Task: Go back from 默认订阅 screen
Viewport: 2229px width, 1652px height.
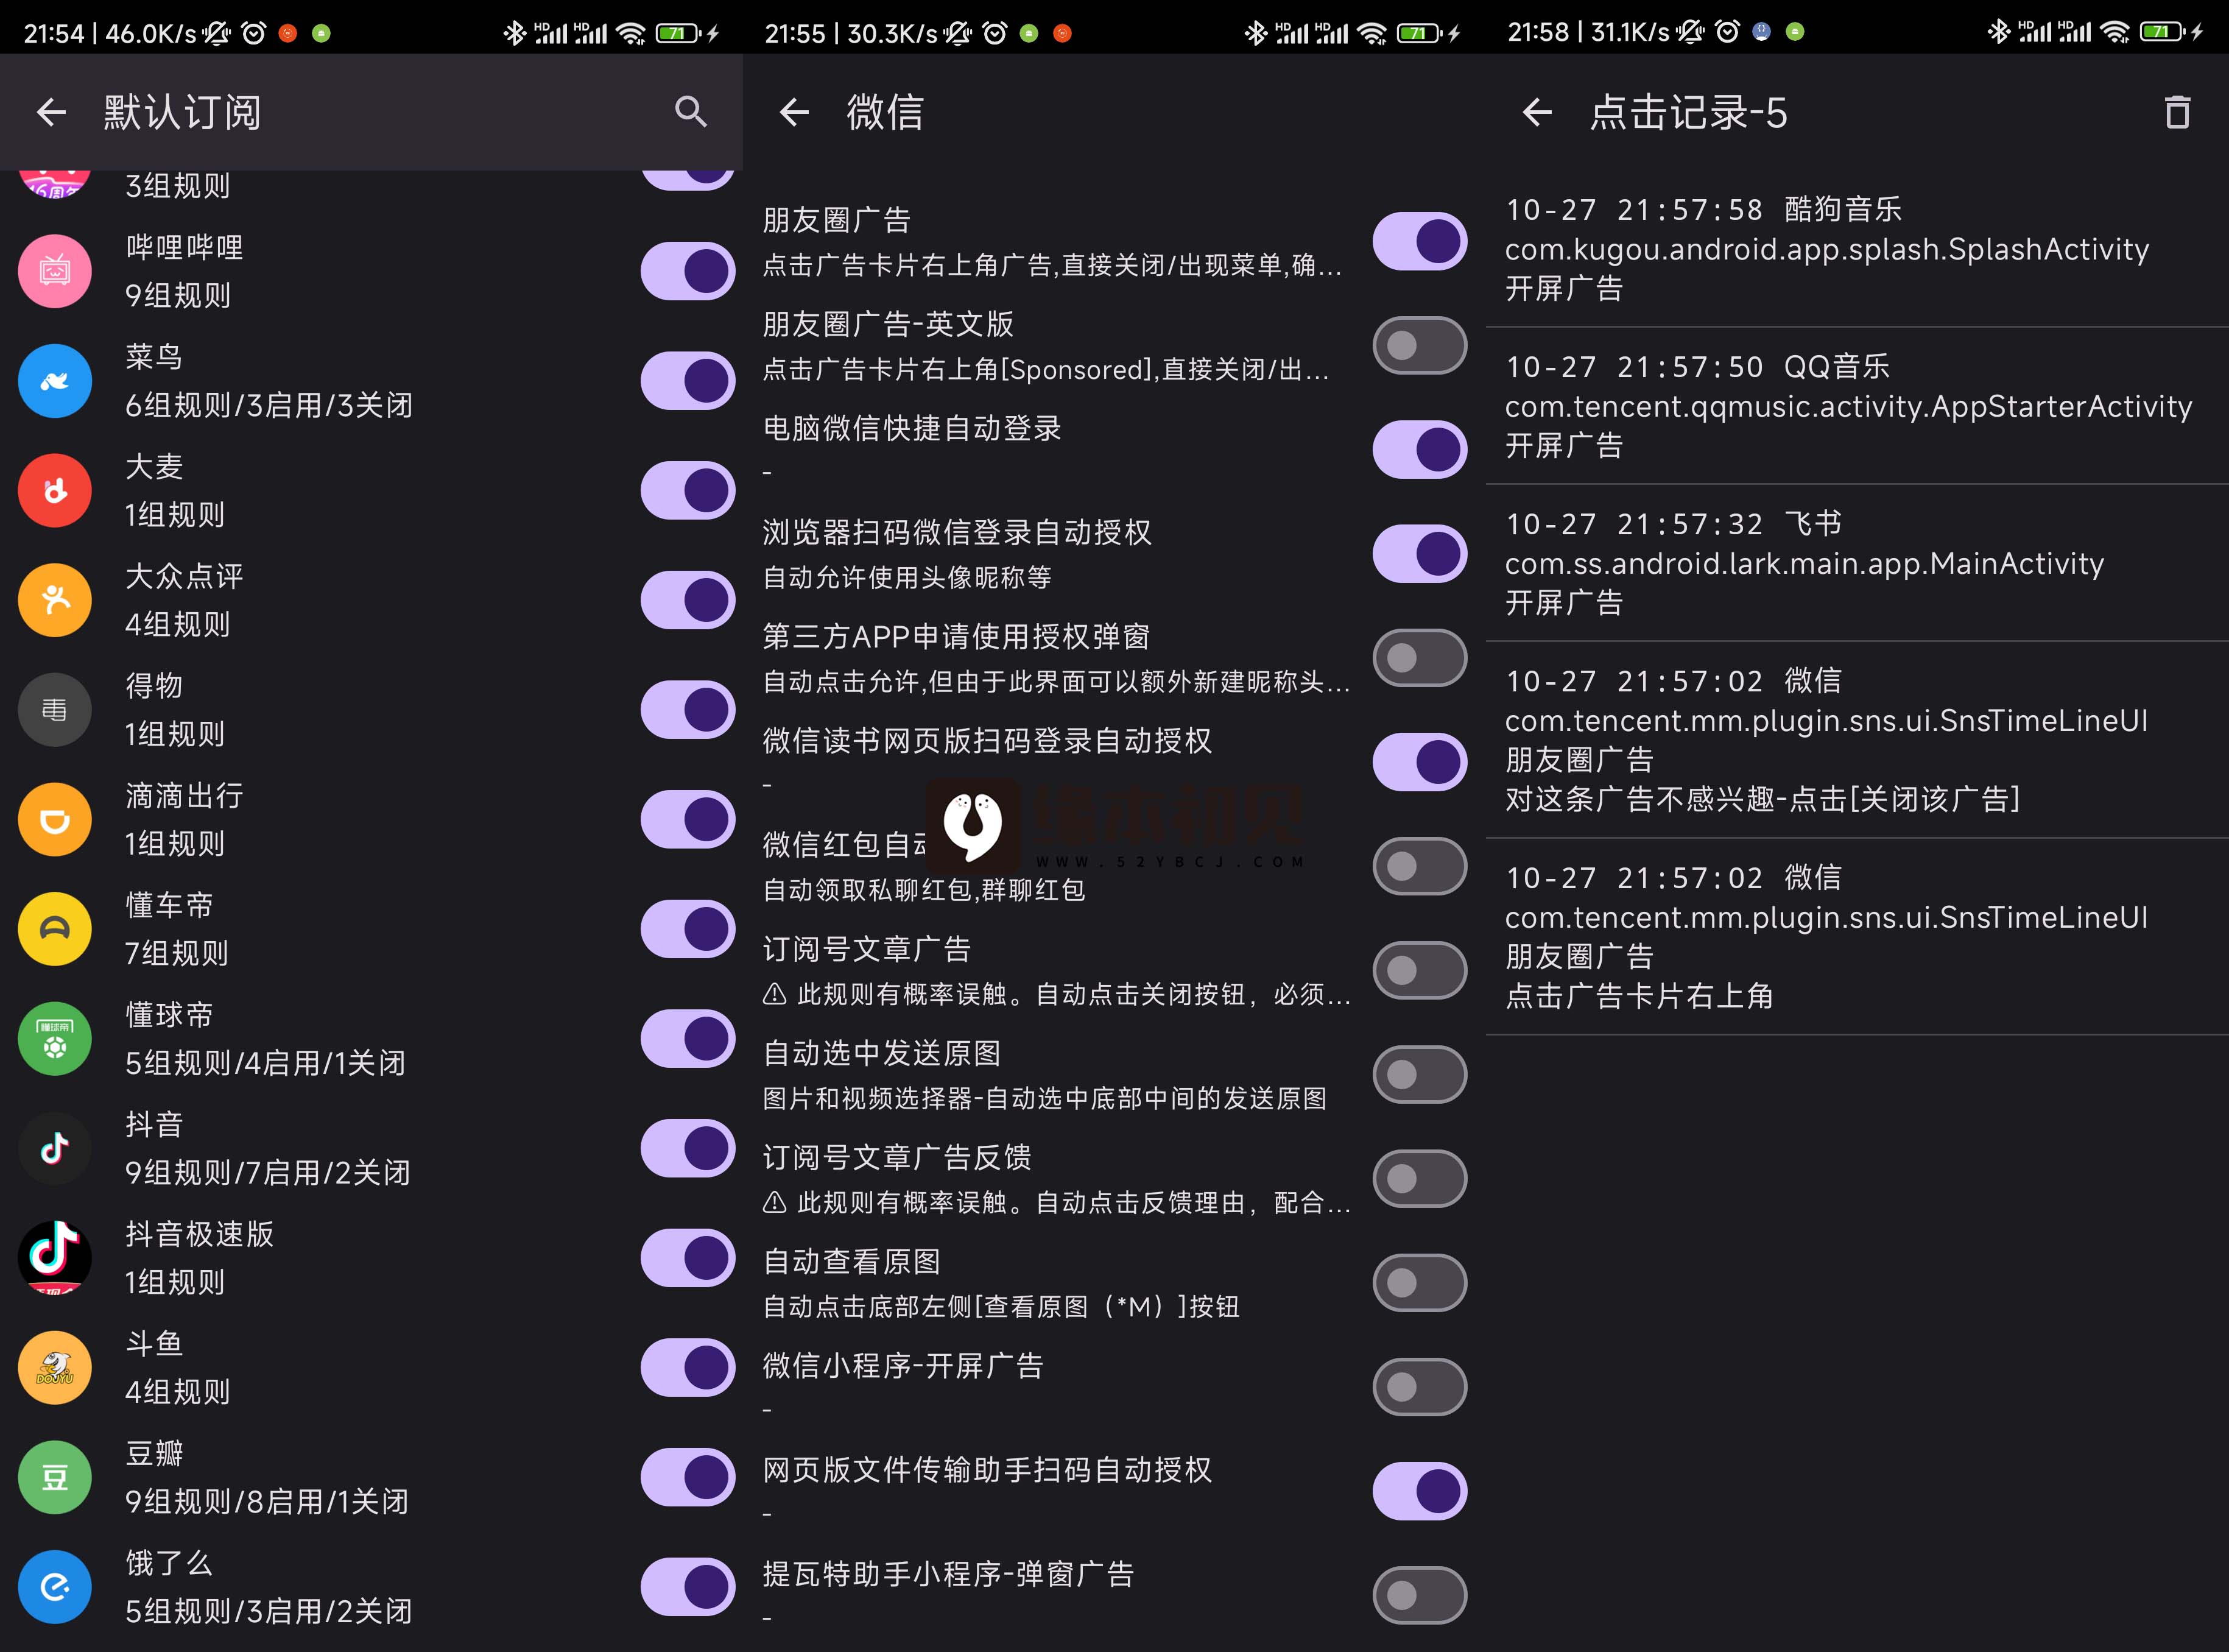Action: pyautogui.click(x=51, y=112)
